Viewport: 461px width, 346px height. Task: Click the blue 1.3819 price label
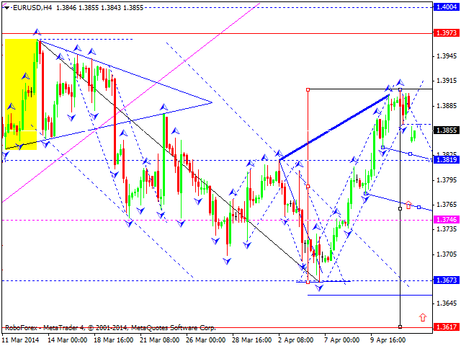click(445, 159)
